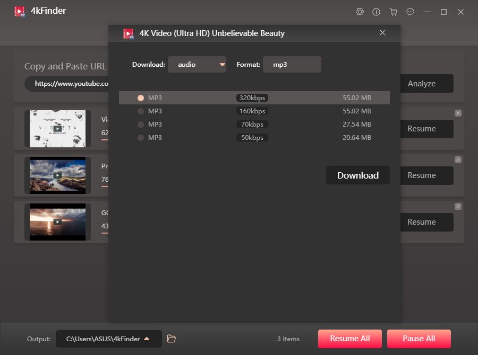Click the 50kbps bitrate badge
478x355 pixels.
pyautogui.click(x=252, y=138)
